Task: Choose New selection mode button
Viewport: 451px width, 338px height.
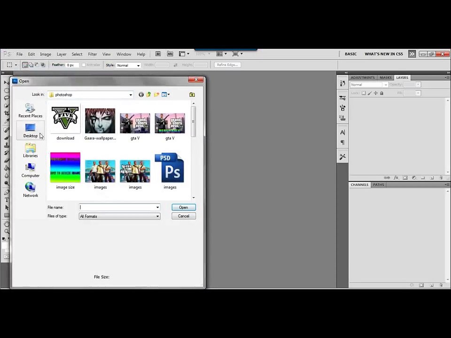Action: [25, 65]
